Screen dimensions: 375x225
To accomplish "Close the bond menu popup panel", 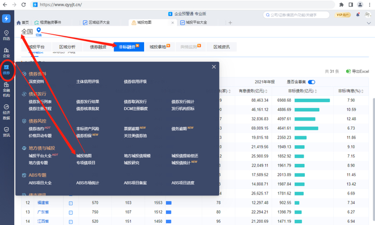I will pyautogui.click(x=214, y=67).
